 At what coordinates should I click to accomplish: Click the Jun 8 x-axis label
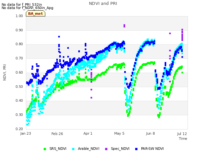[x=150, y=133]
